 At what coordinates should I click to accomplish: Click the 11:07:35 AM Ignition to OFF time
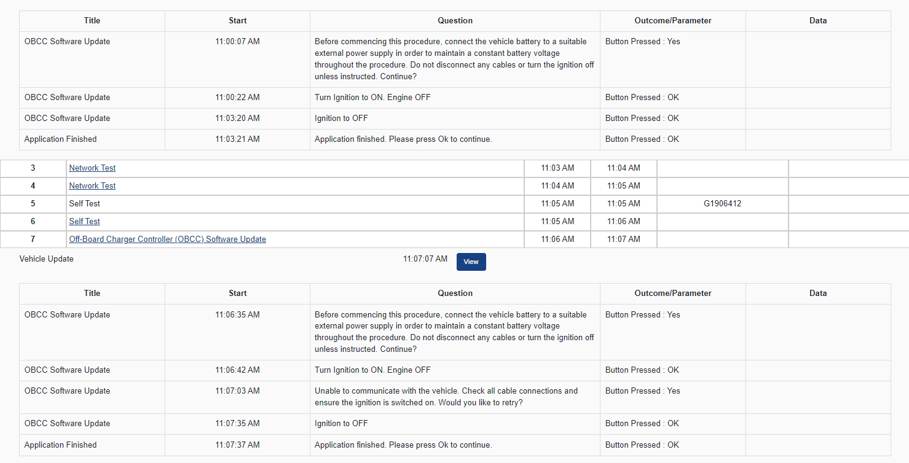tap(237, 424)
